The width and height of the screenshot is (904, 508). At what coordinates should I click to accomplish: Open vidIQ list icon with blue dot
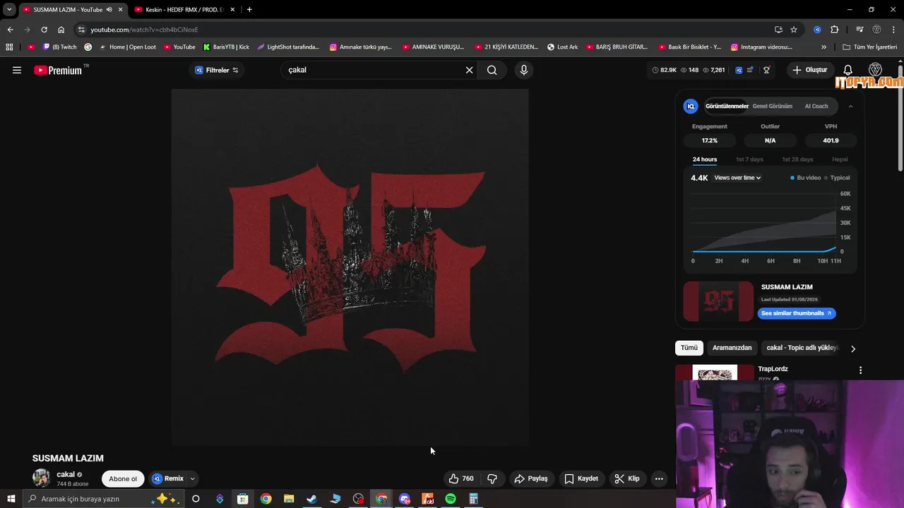pos(750,70)
